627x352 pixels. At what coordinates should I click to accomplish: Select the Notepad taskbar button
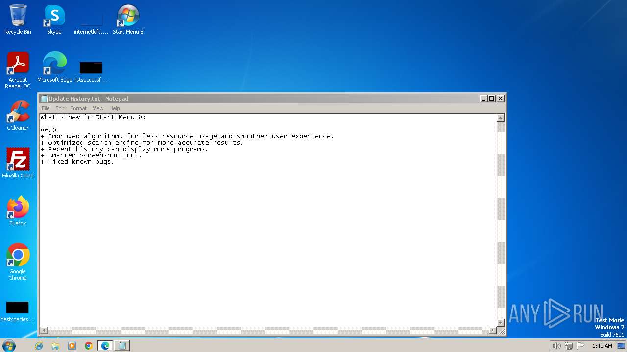[x=122, y=346]
